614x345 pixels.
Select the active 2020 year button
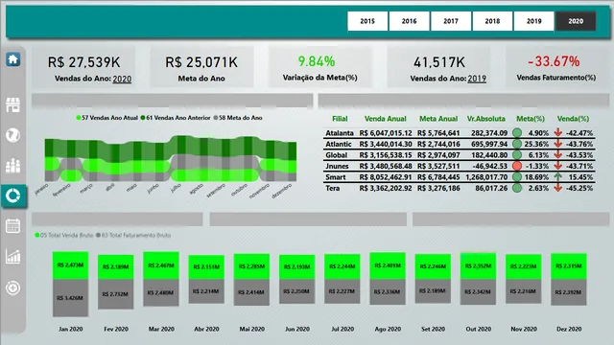coord(576,21)
